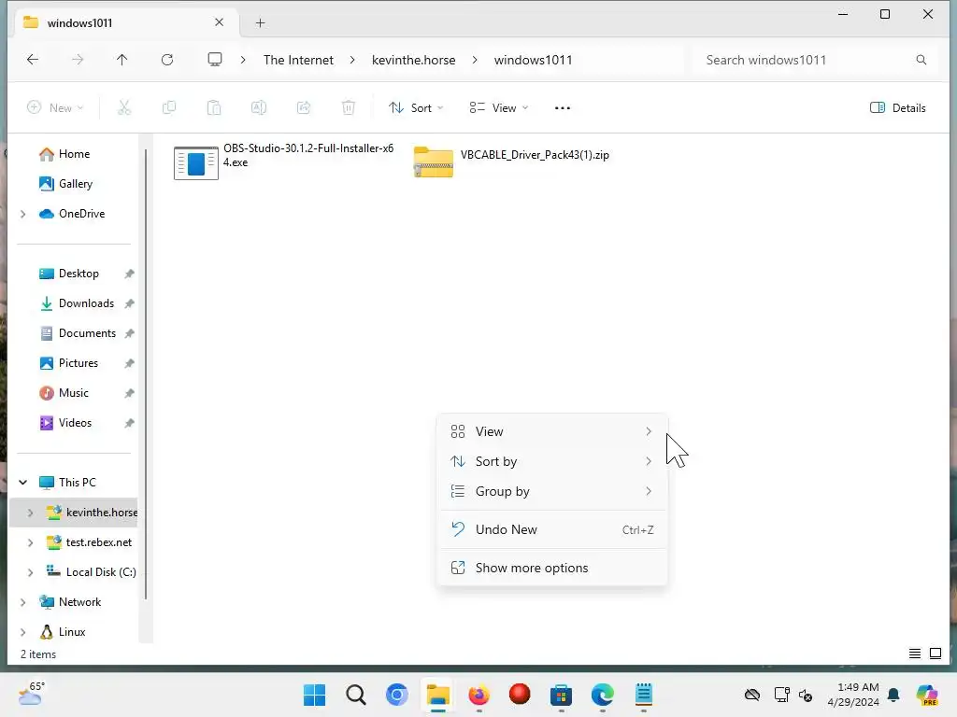Viewport: 957px width, 717px height.
Task: Switch to list details layout icon
Action: [914, 654]
